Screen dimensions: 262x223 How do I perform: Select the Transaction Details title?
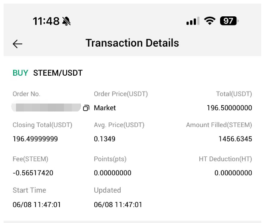[x=132, y=43]
